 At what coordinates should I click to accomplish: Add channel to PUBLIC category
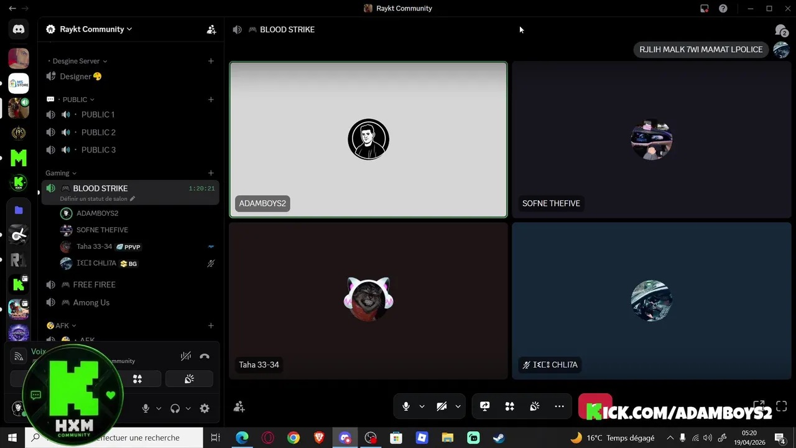(211, 100)
